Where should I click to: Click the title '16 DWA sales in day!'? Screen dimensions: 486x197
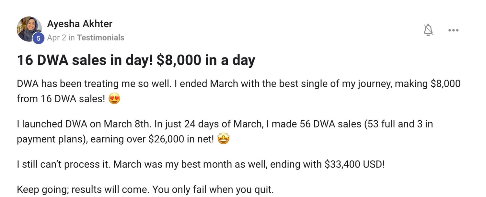point(85,60)
